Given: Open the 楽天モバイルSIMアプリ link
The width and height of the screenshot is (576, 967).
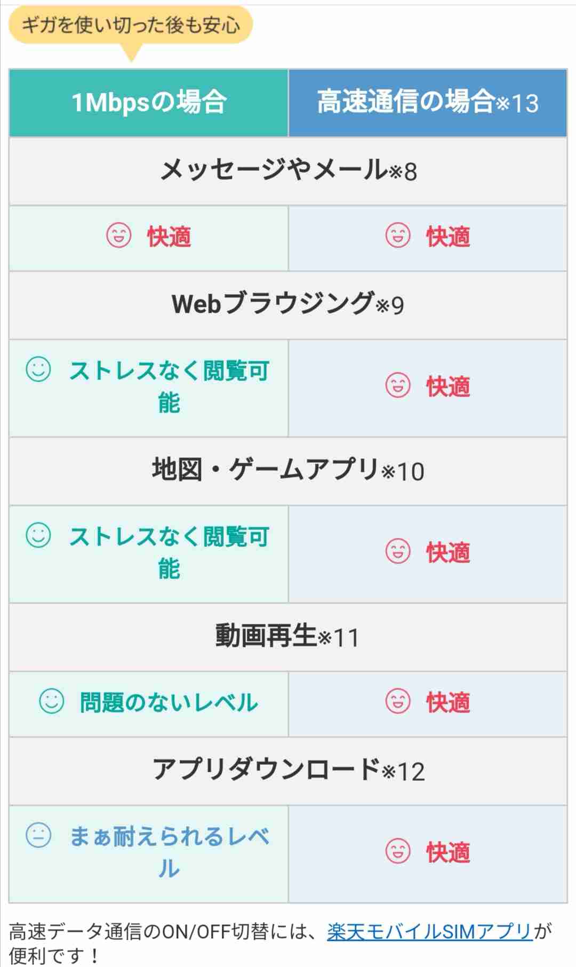Looking at the screenshot, I should tap(430, 931).
